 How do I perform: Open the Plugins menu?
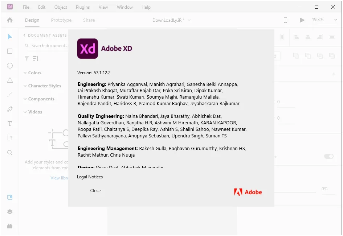tap(83, 7)
